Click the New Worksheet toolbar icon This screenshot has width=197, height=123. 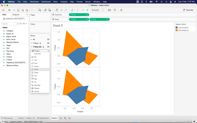click(x=40, y=10)
